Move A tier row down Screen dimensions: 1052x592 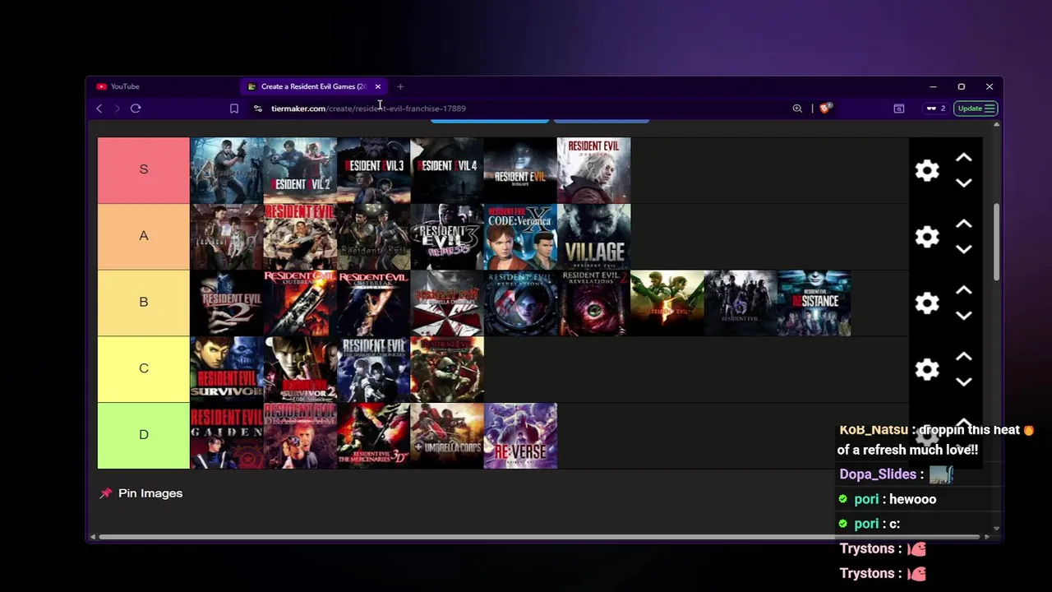[964, 249]
